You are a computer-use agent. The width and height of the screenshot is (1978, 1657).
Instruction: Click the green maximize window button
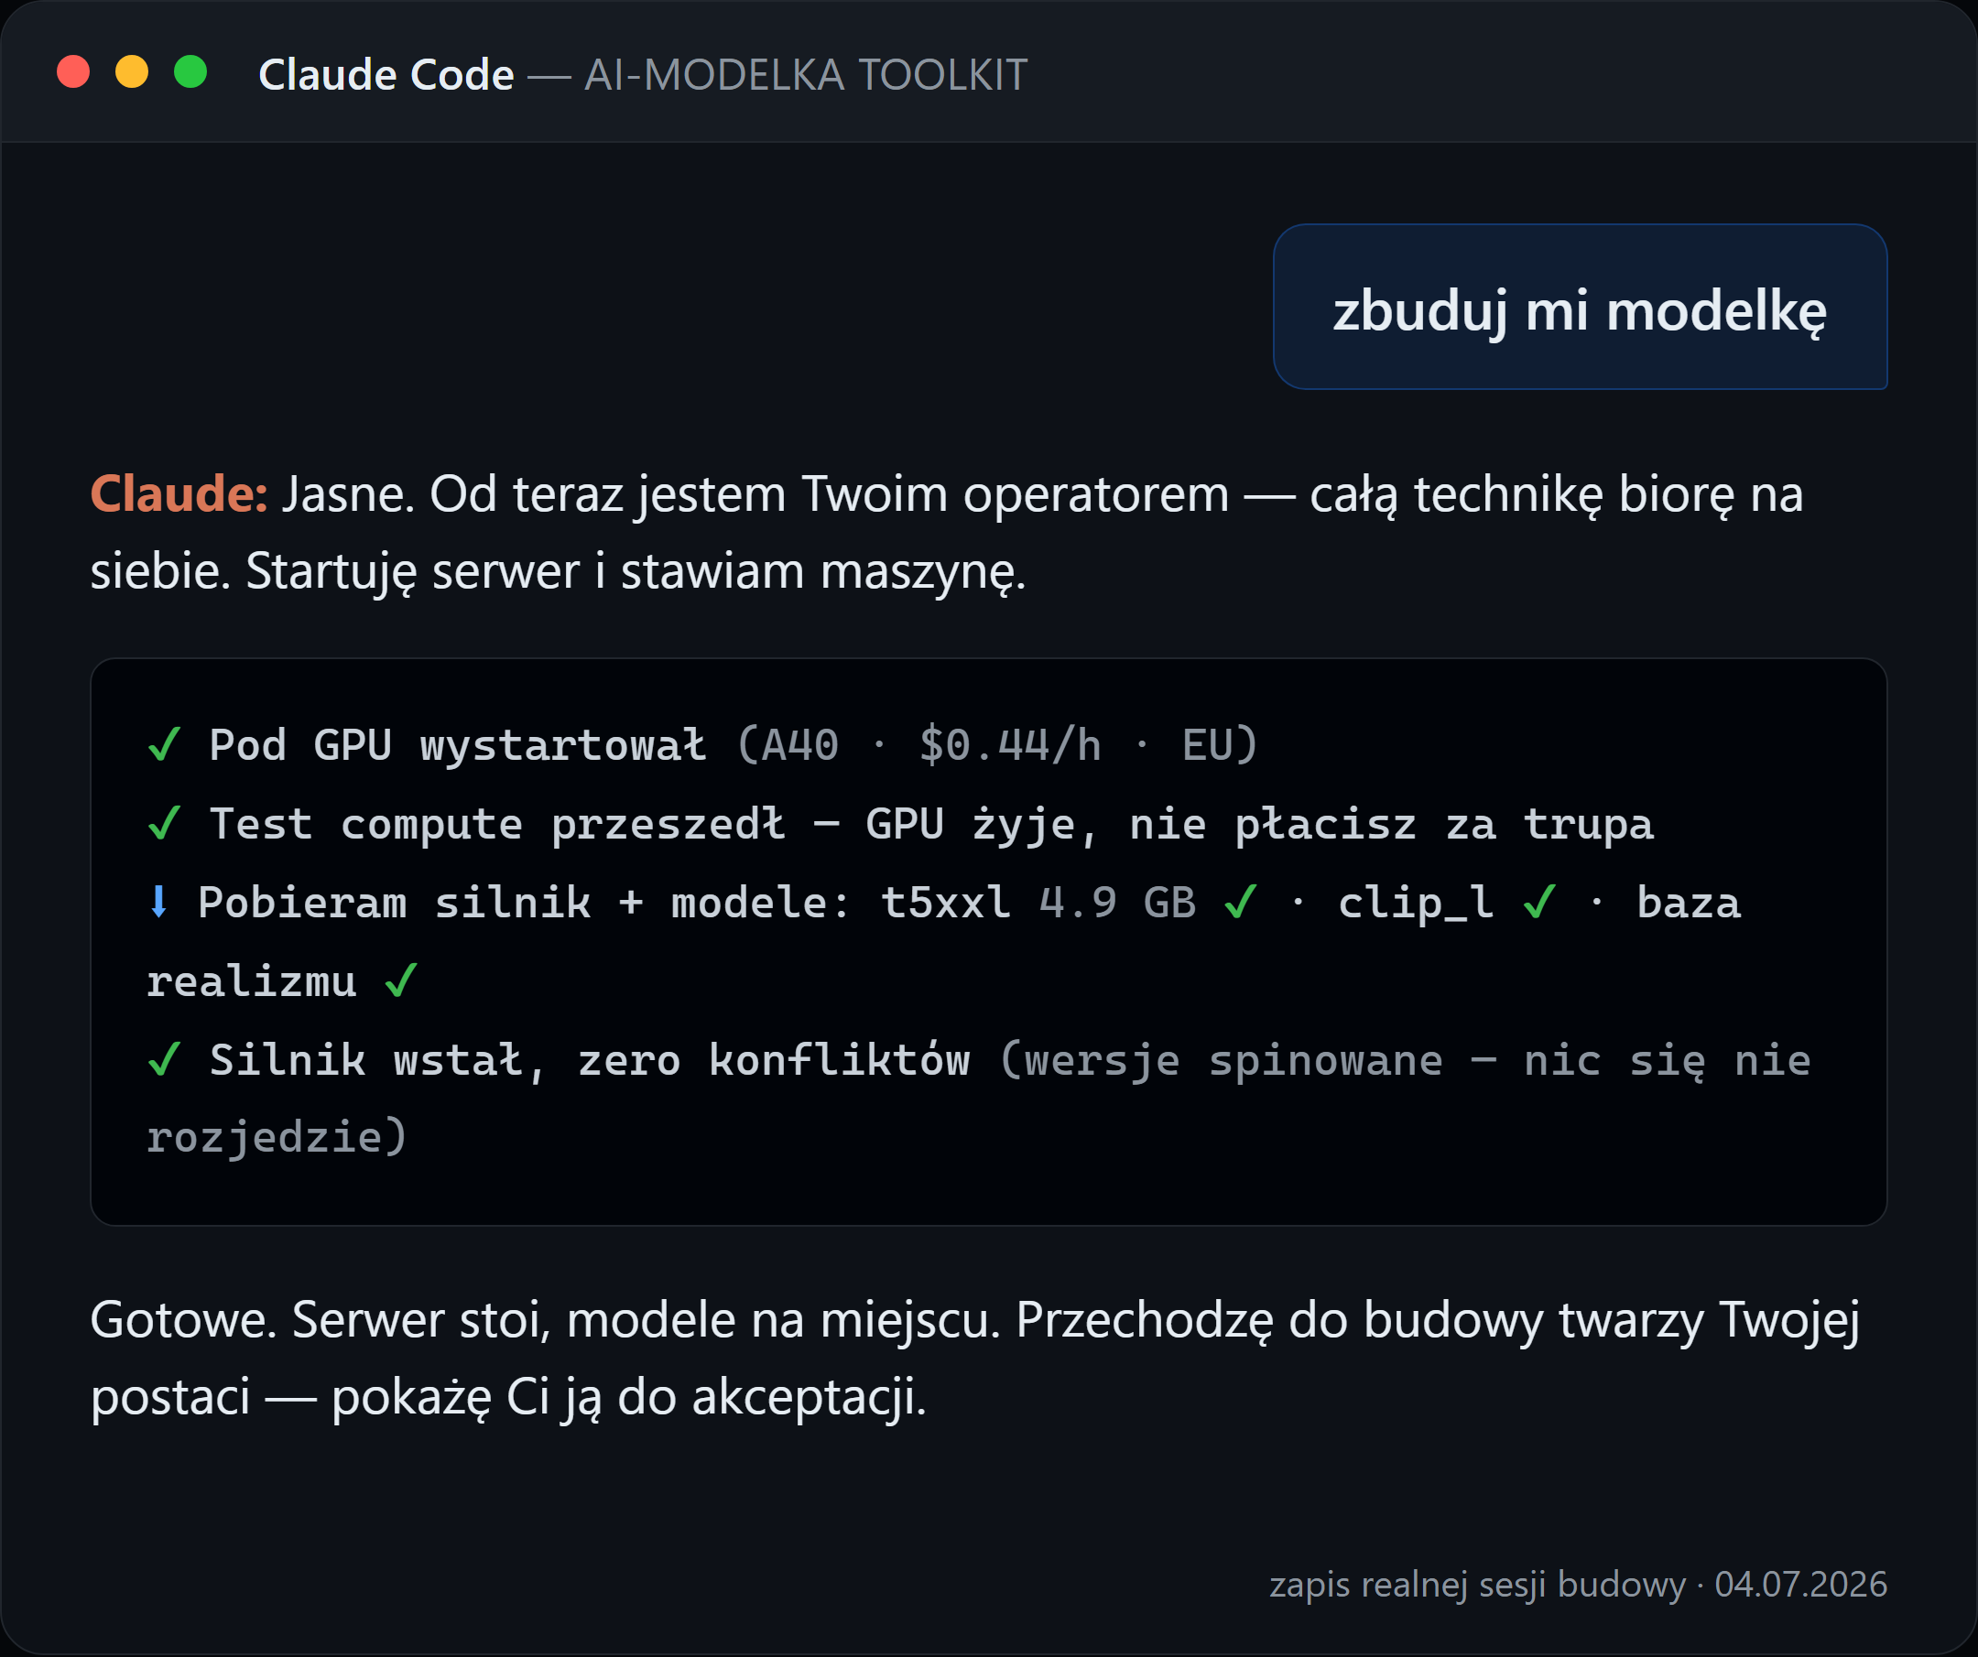coord(190,72)
